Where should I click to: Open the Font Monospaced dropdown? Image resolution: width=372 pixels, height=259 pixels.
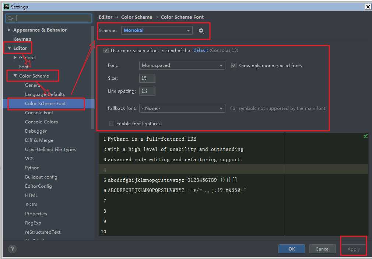182,65
